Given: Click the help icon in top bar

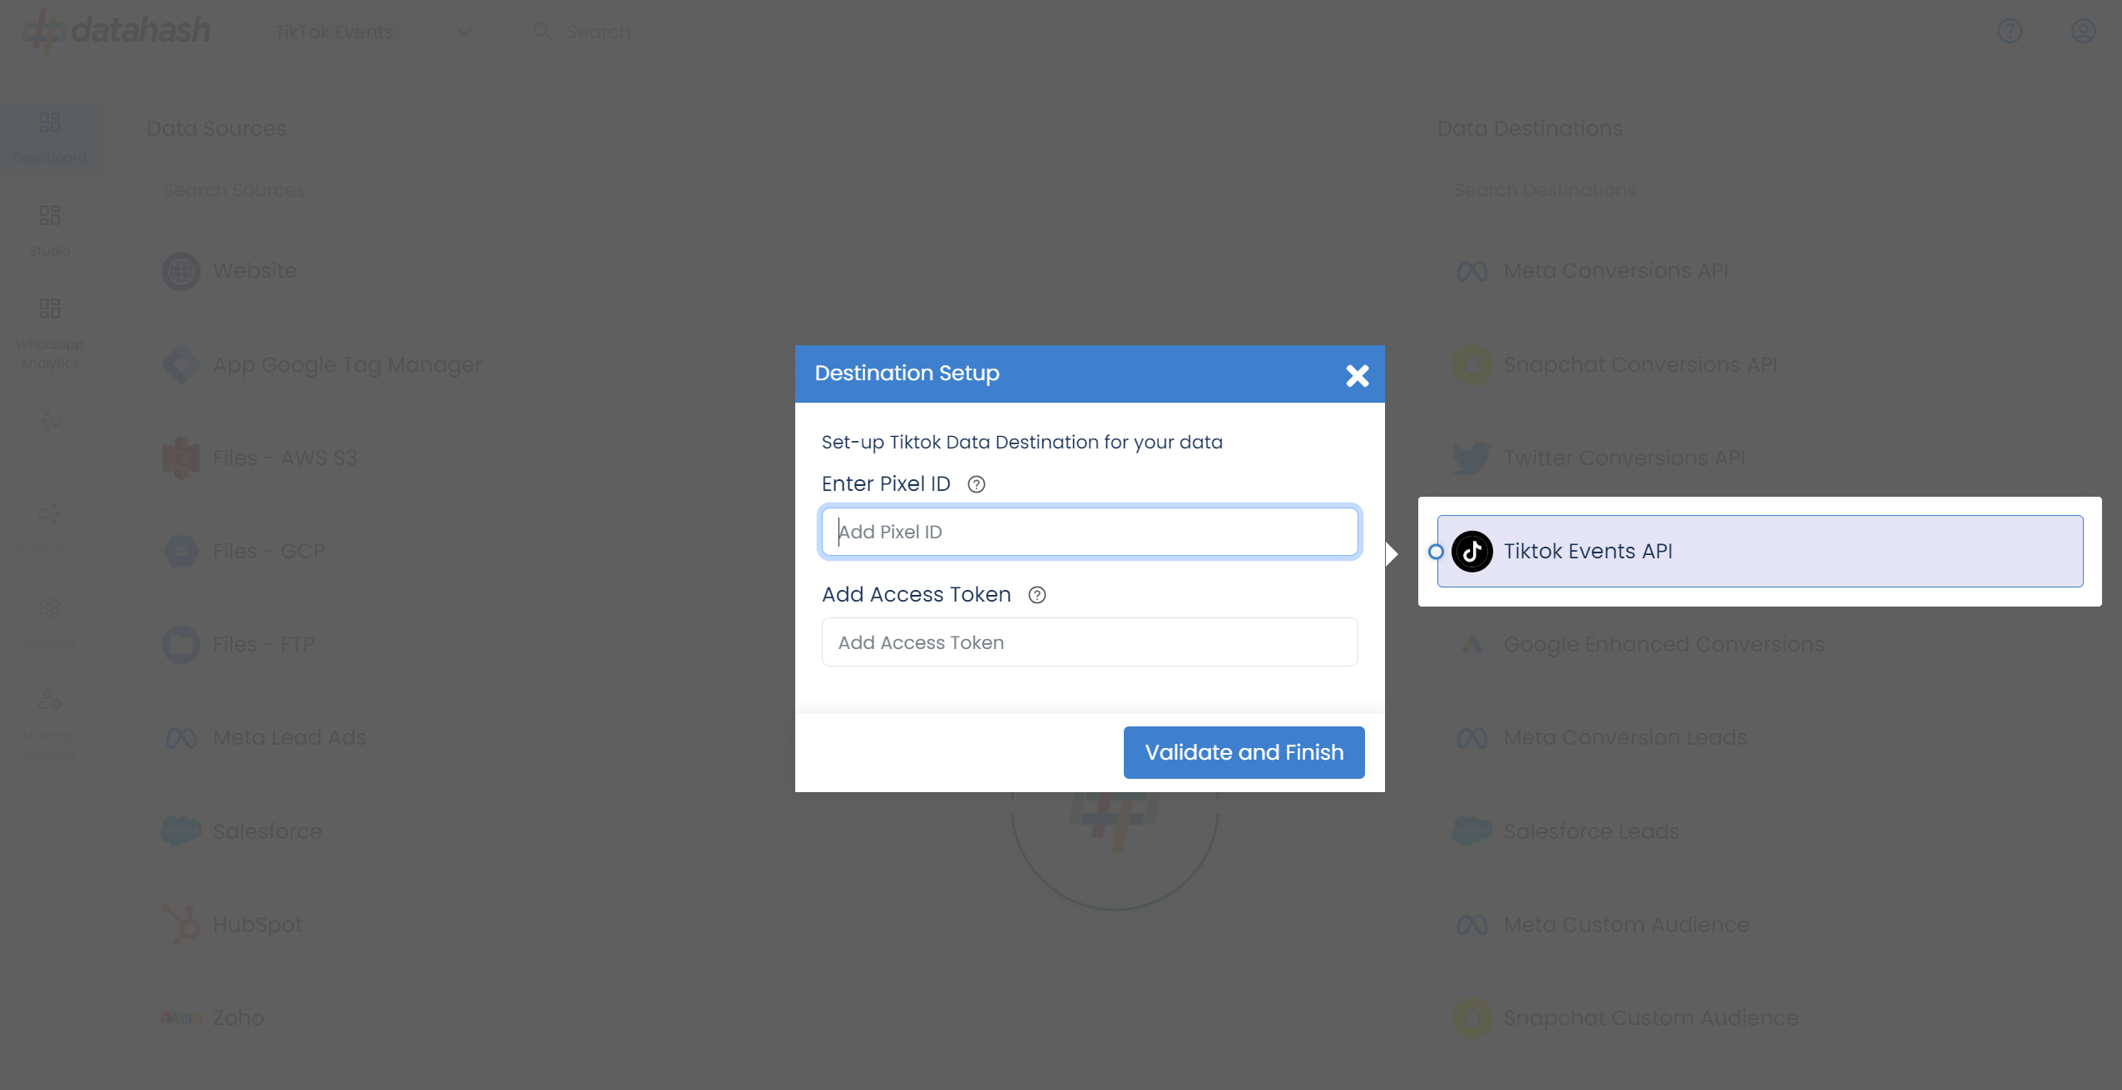Looking at the screenshot, I should (x=2010, y=32).
